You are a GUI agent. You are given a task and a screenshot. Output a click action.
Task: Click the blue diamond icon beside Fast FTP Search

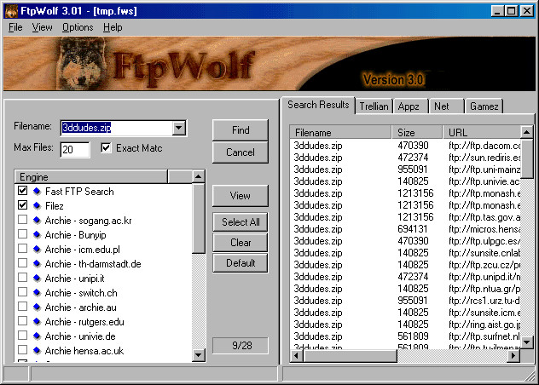click(x=37, y=192)
